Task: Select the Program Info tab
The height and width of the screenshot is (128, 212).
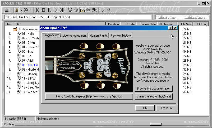Action: [51, 35]
